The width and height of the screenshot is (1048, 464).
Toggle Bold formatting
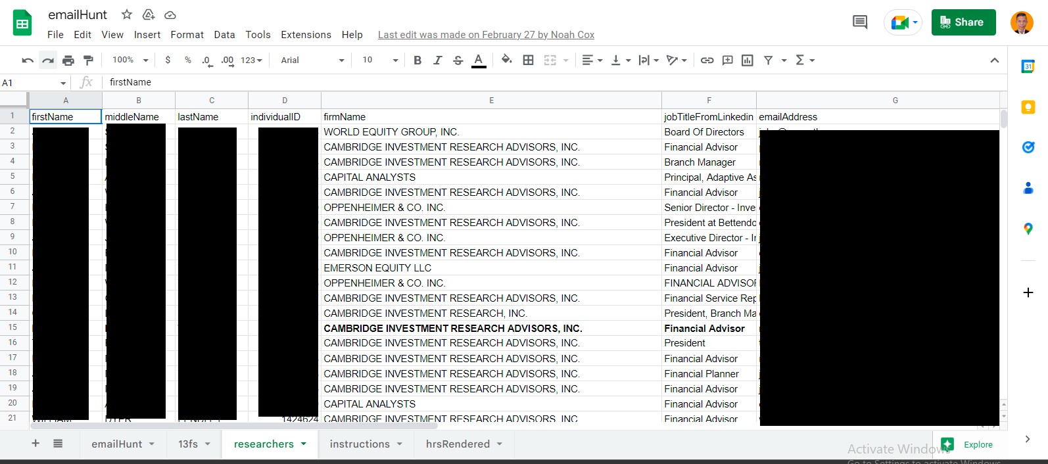click(417, 60)
